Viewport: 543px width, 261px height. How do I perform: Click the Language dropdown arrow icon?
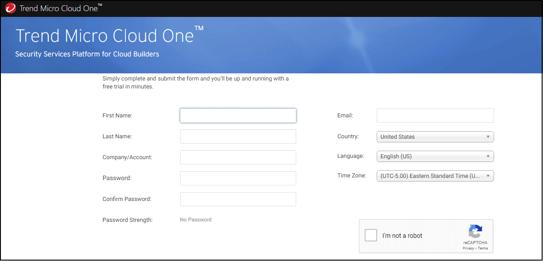[x=488, y=156]
